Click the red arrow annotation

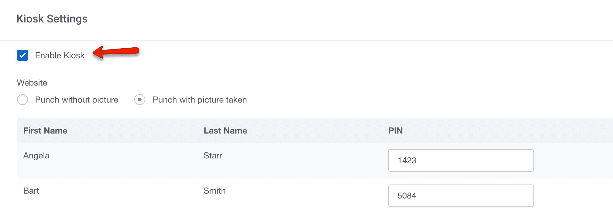tap(116, 52)
